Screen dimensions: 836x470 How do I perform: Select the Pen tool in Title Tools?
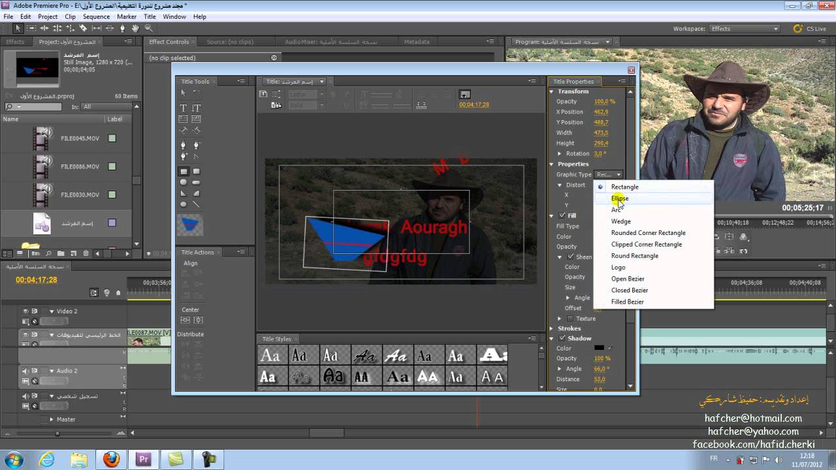(x=183, y=145)
